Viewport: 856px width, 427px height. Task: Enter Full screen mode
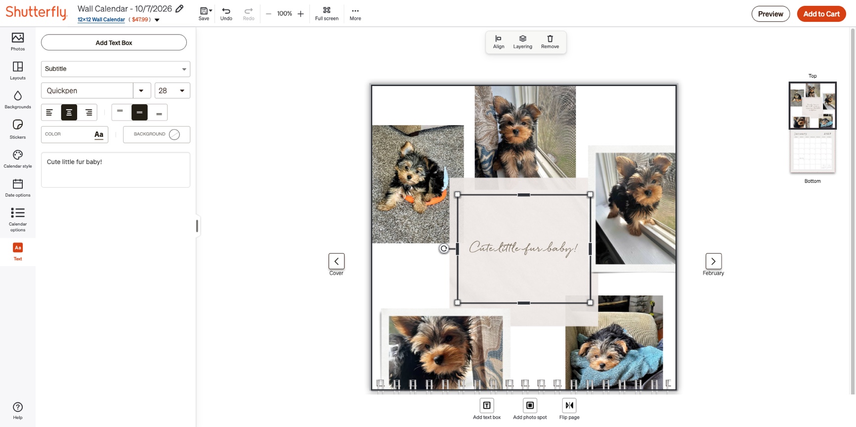click(x=327, y=14)
